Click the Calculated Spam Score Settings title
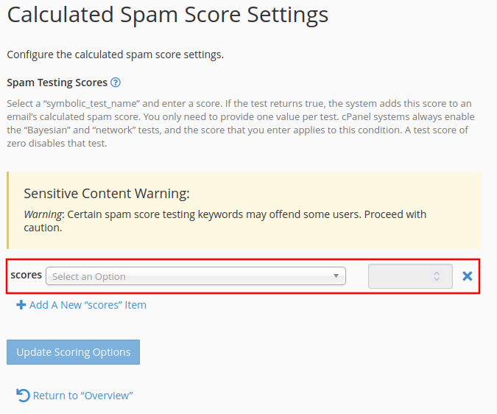The image size is (497, 414). point(168,15)
